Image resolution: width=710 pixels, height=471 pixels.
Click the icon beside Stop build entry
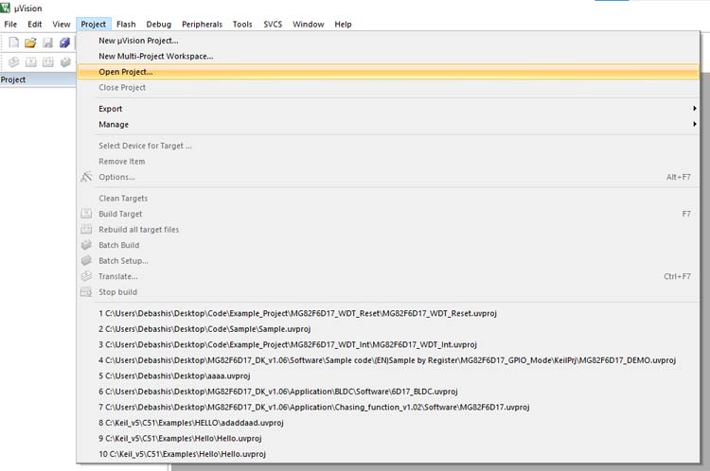click(86, 292)
